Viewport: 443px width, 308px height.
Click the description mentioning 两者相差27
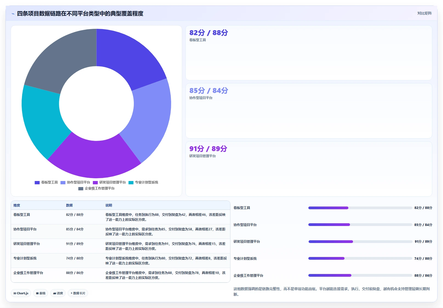[x=166, y=232]
